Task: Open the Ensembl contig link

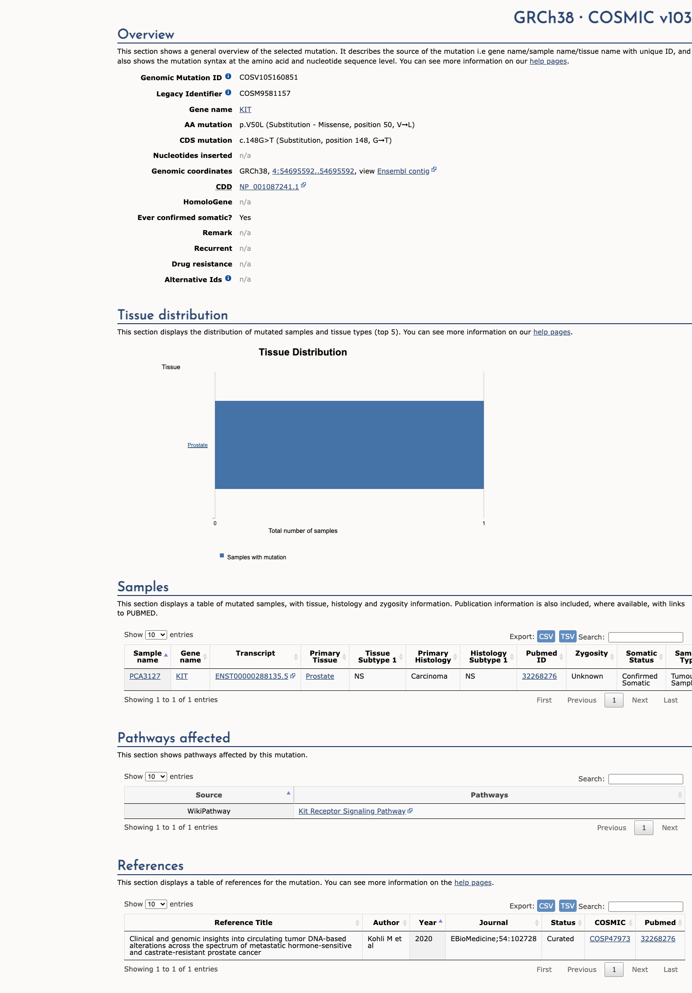Action: click(403, 171)
